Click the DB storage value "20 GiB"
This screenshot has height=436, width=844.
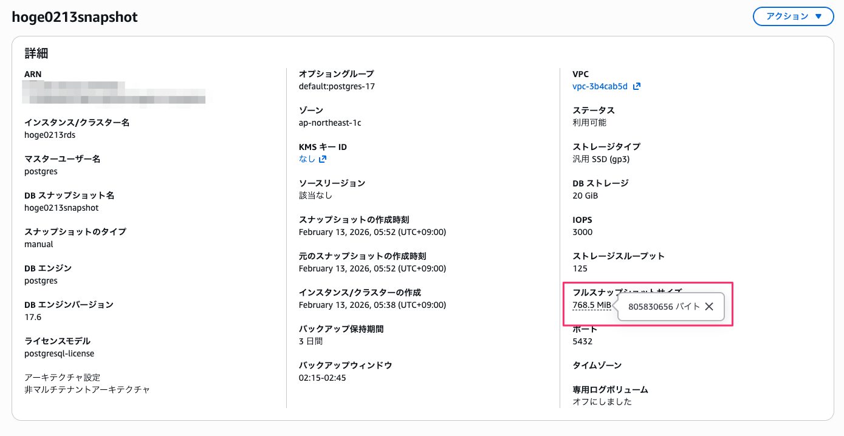(585, 196)
